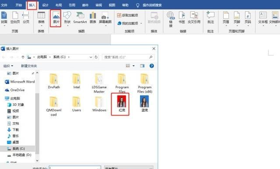Open the 文件 (File) ribbon tab
The image size is (280, 169).
[4, 5]
